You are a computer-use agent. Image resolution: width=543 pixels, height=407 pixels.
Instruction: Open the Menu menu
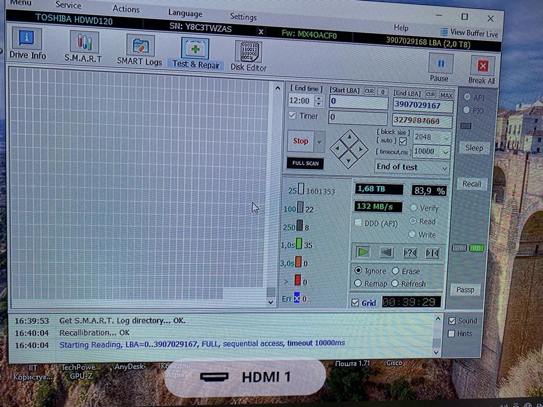tap(22, 3)
